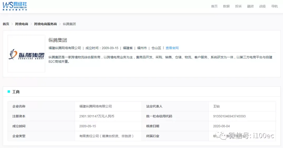
Task: Open the 融资 navigation menu item
Action: coord(250,6)
